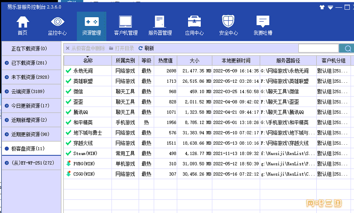Select the 永劫无间 name cell
Image resolution: width=354 pixels, height=213 pixels.
tap(83, 71)
